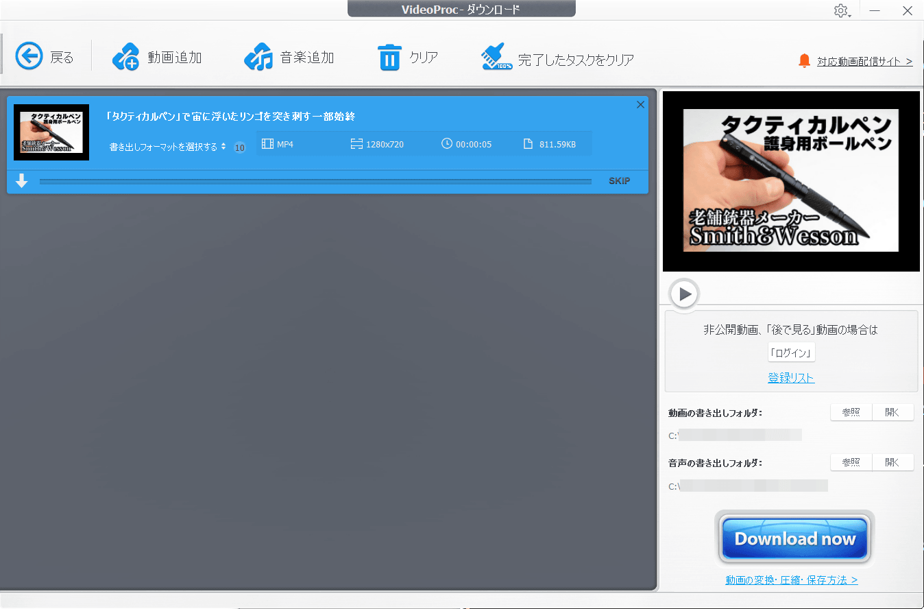Click the add music cloud icon
This screenshot has width=924, height=609.
click(x=258, y=57)
